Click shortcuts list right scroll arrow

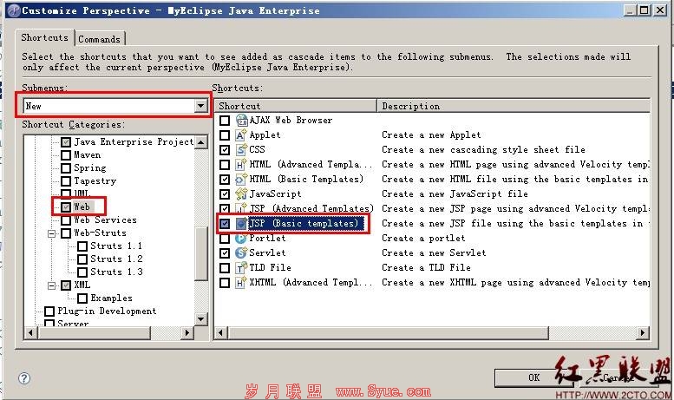[x=643, y=332]
